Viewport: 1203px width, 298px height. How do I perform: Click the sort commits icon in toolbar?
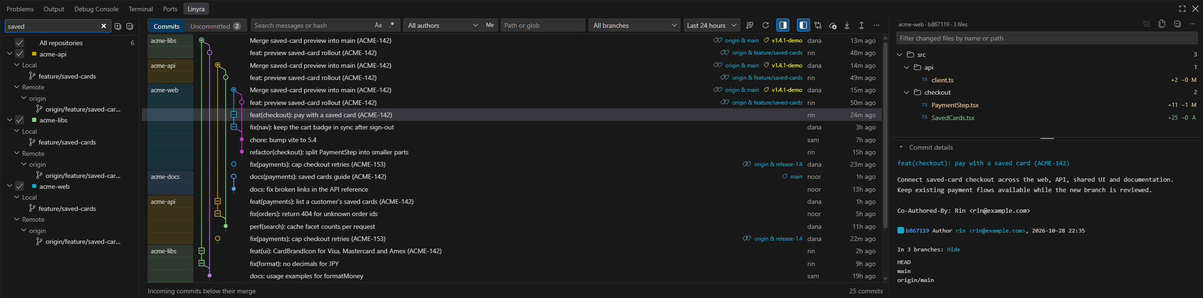tap(750, 25)
